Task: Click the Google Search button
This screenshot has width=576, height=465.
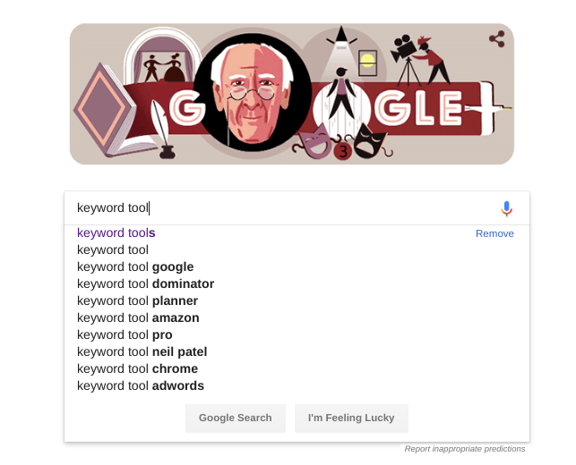Action: tap(236, 418)
